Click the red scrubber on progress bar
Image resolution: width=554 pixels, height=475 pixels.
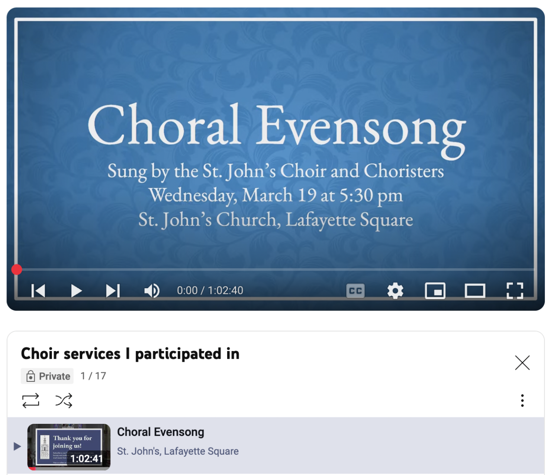tap(17, 270)
